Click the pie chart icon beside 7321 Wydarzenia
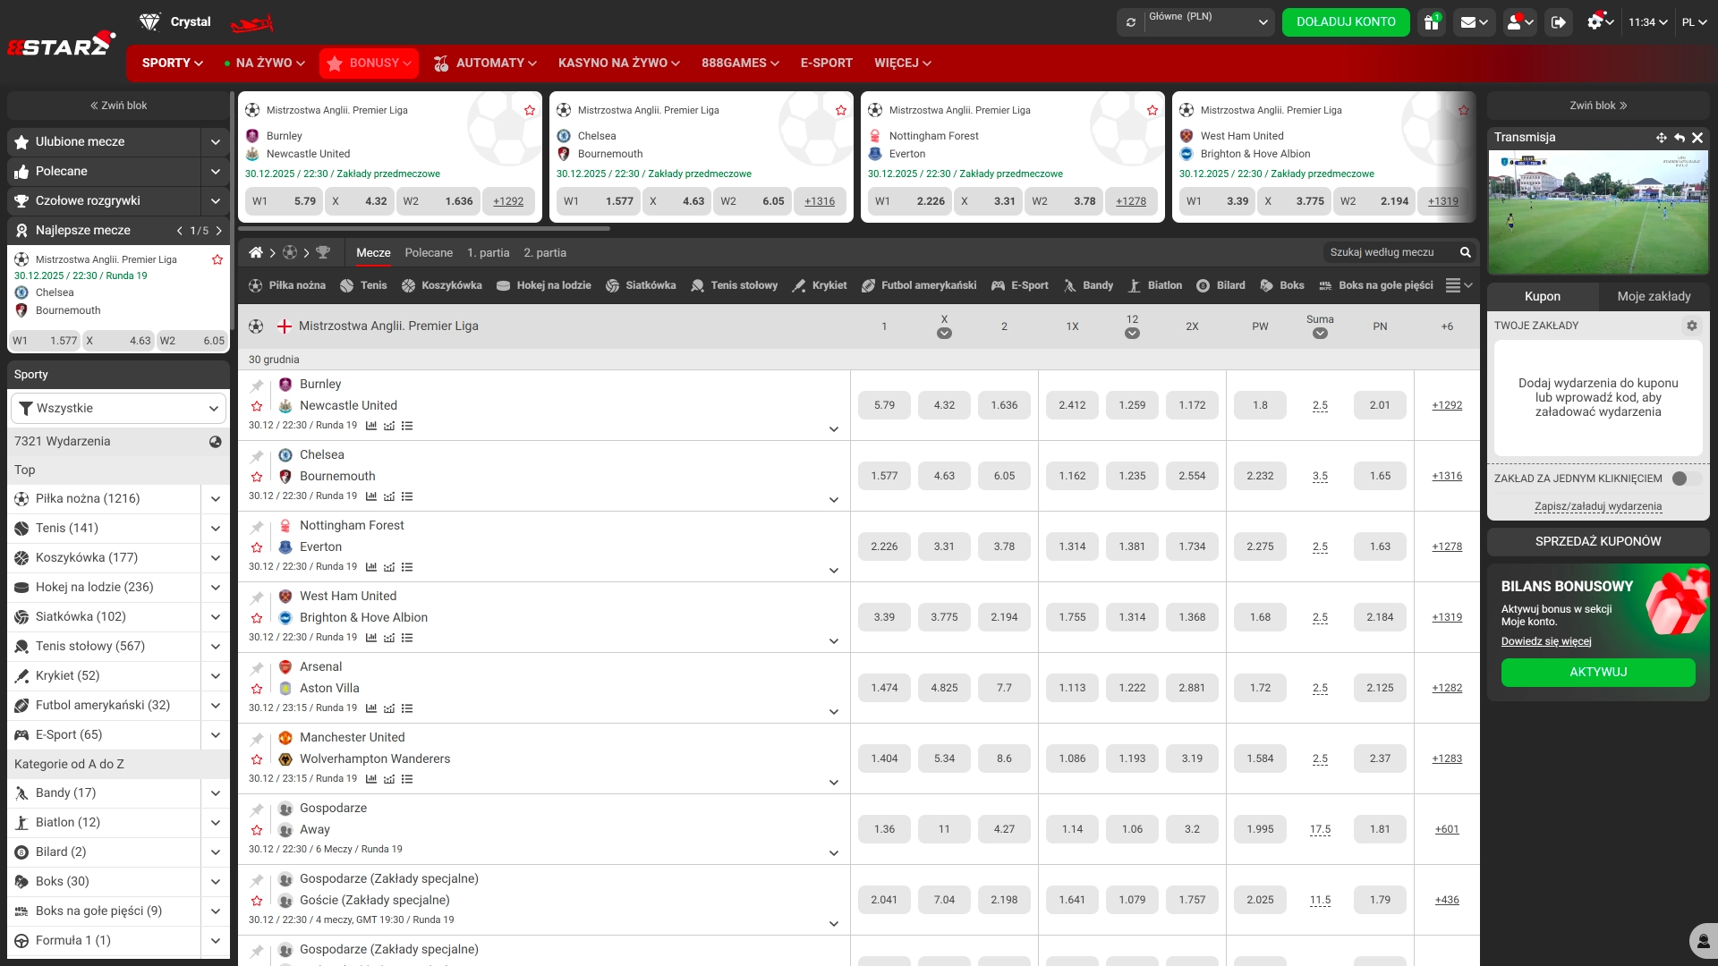 click(x=216, y=442)
